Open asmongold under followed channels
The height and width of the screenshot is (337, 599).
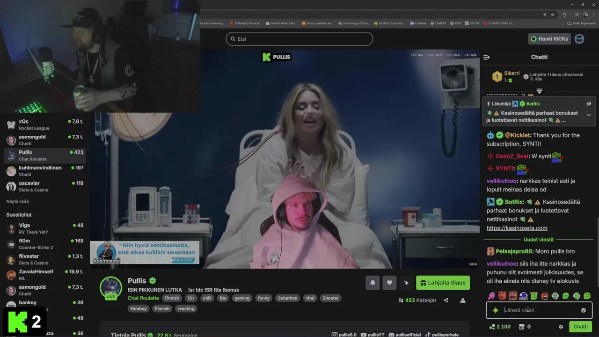tap(45, 140)
